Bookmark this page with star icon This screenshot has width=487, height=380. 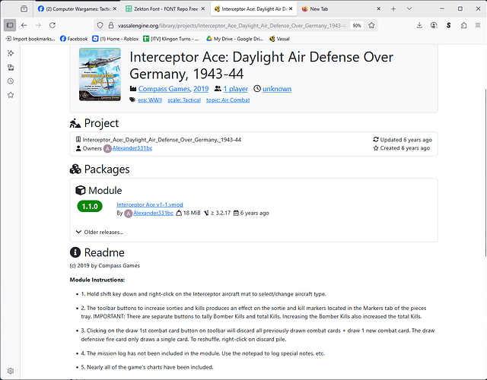click(x=371, y=25)
